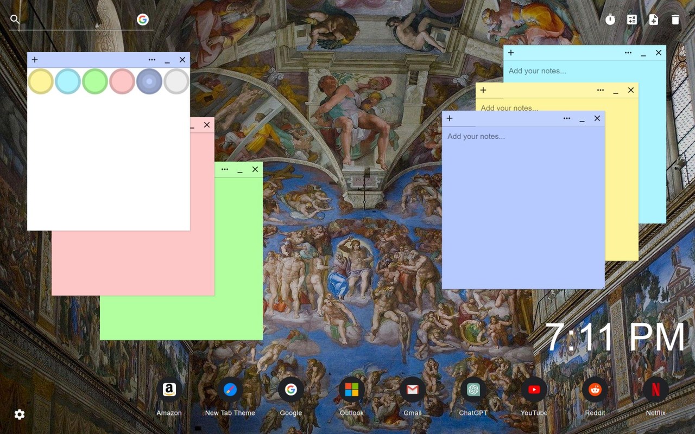Open the New Tab Theme shortcut

pyautogui.click(x=230, y=390)
